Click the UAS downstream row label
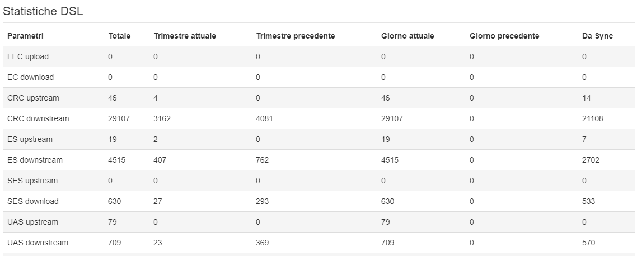 pyautogui.click(x=38, y=243)
